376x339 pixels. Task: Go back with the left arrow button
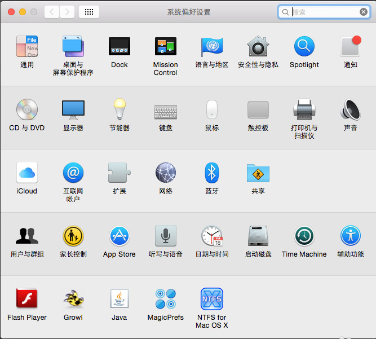pyautogui.click(x=52, y=12)
